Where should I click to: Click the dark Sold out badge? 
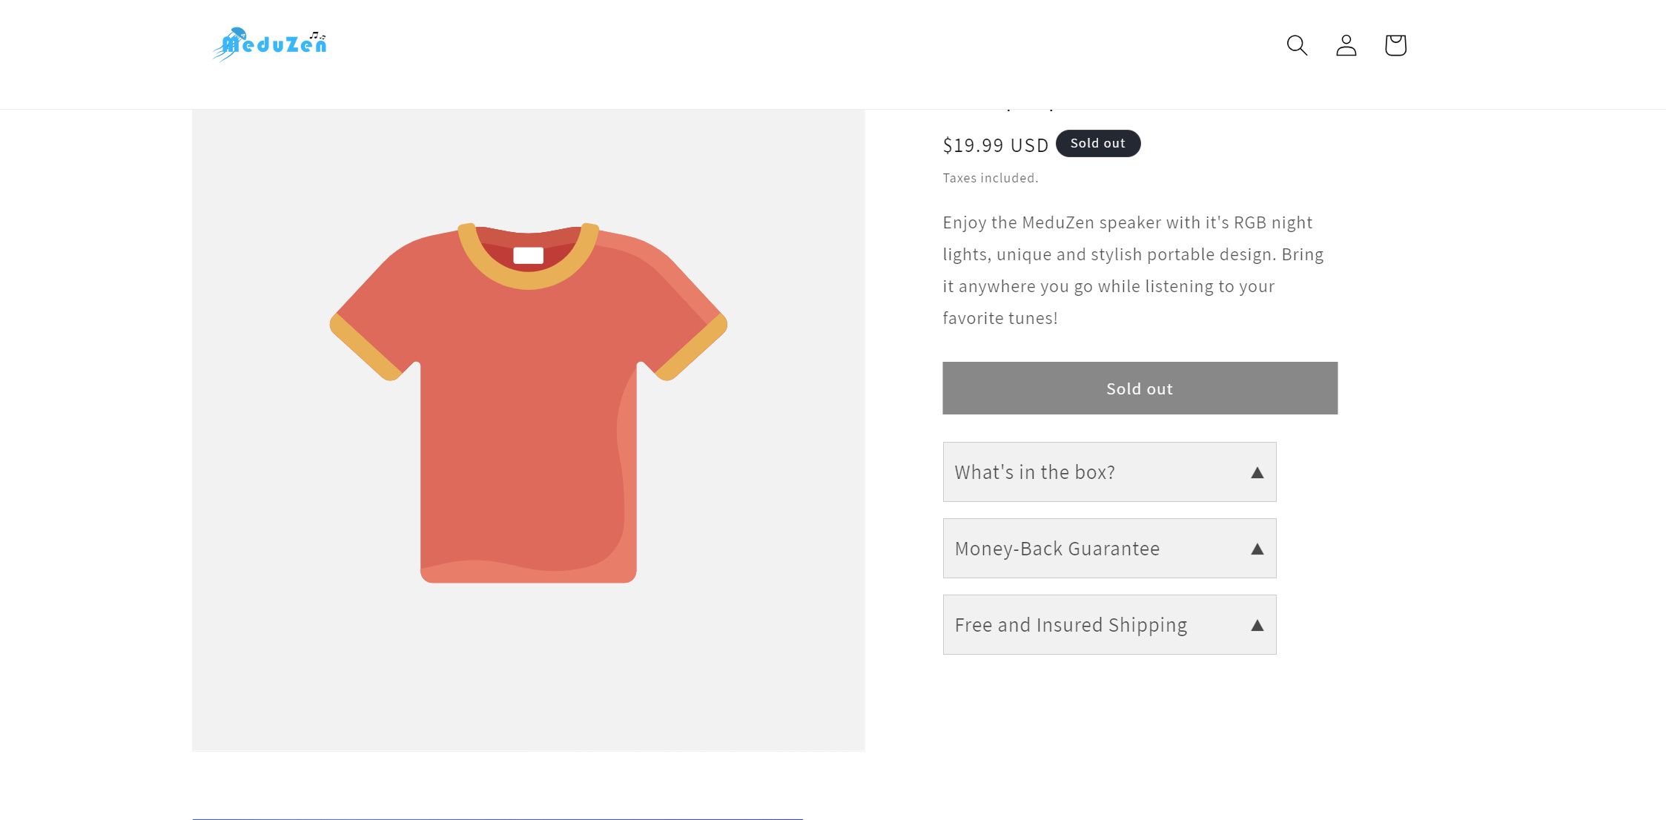(x=1097, y=143)
